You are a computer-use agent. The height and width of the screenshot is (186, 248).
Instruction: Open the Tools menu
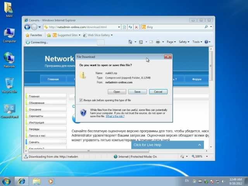click(x=197, y=42)
